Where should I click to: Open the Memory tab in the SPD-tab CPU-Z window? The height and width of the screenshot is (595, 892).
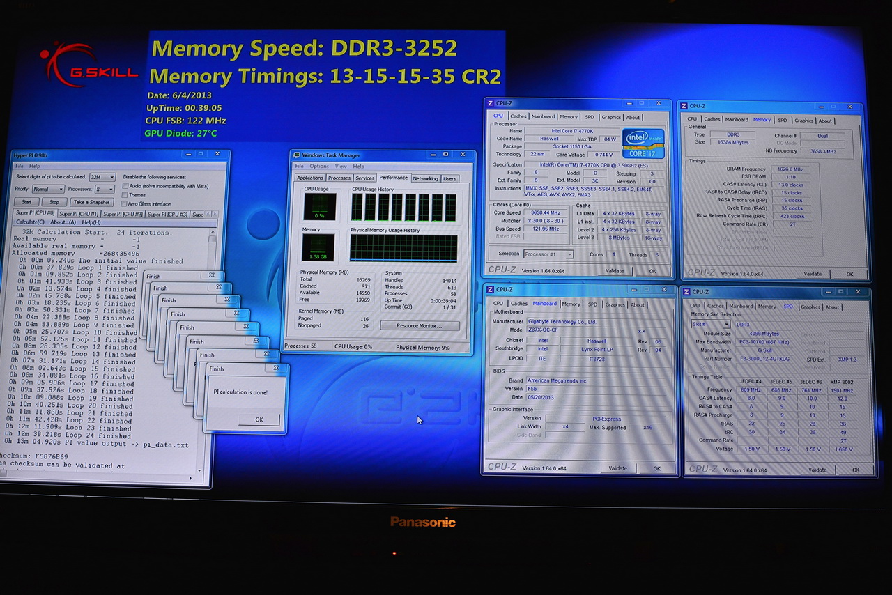[767, 306]
